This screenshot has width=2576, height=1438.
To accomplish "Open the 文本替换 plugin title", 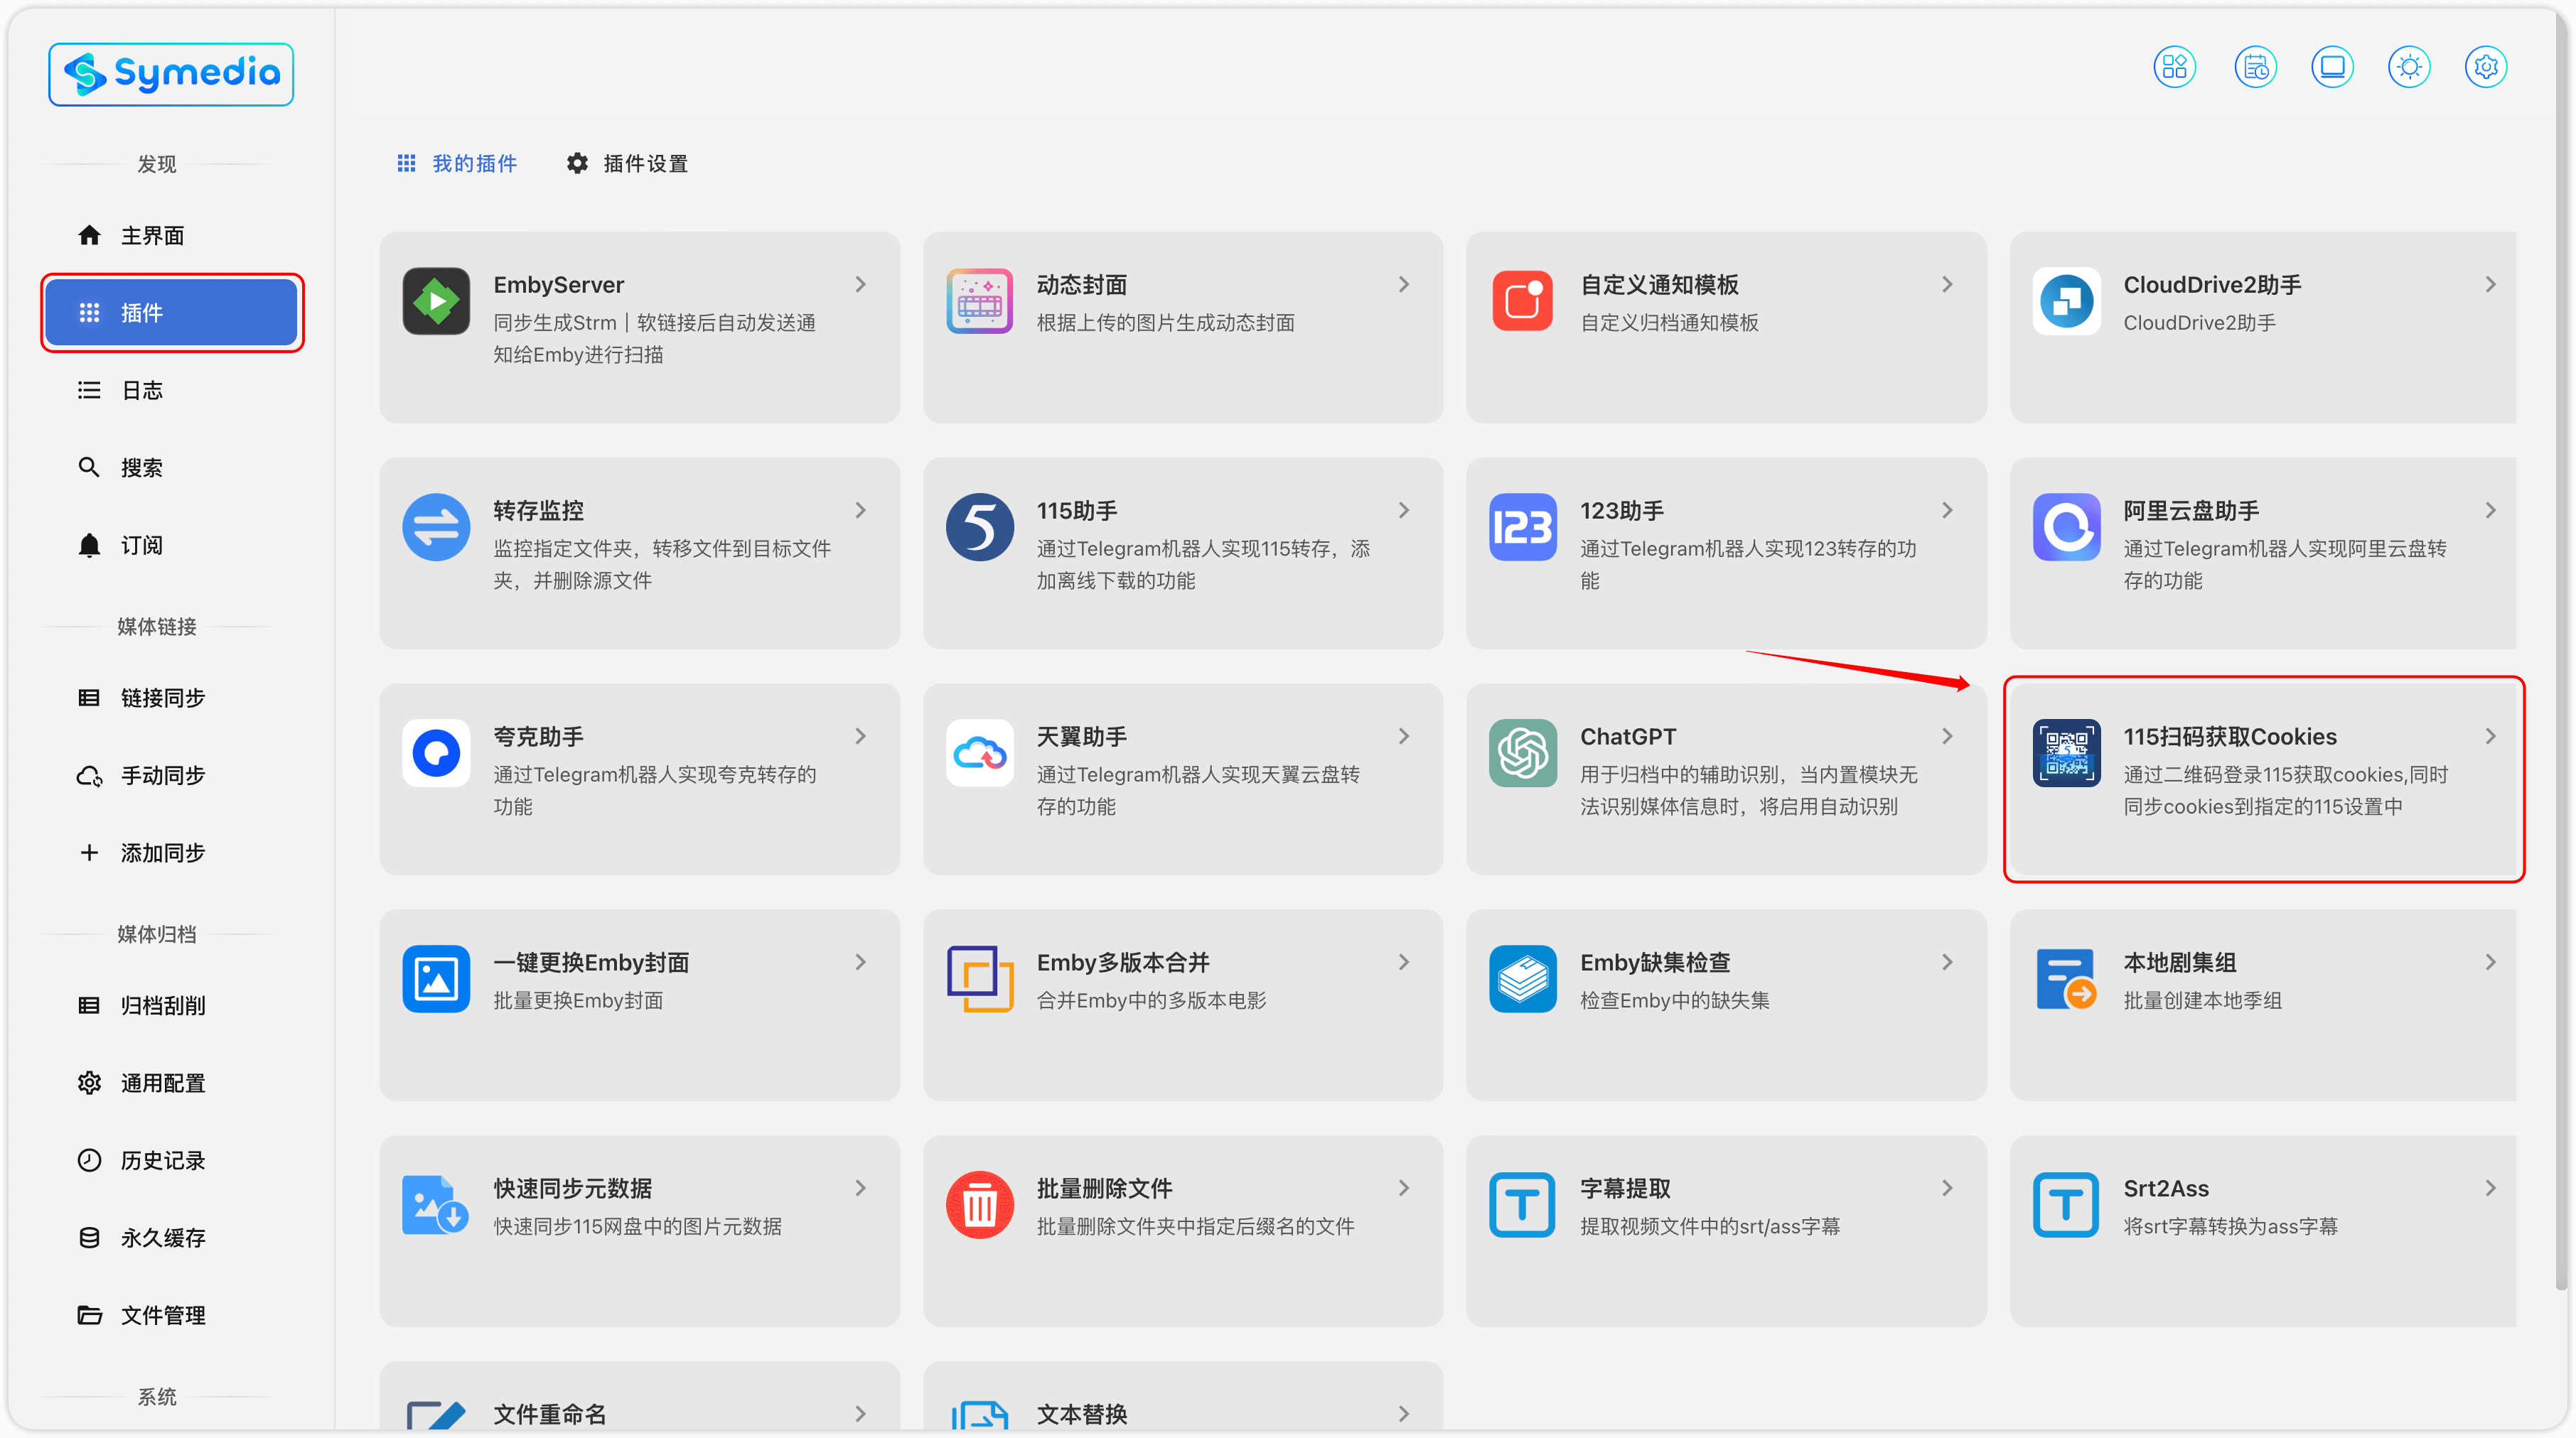I will point(1082,1414).
